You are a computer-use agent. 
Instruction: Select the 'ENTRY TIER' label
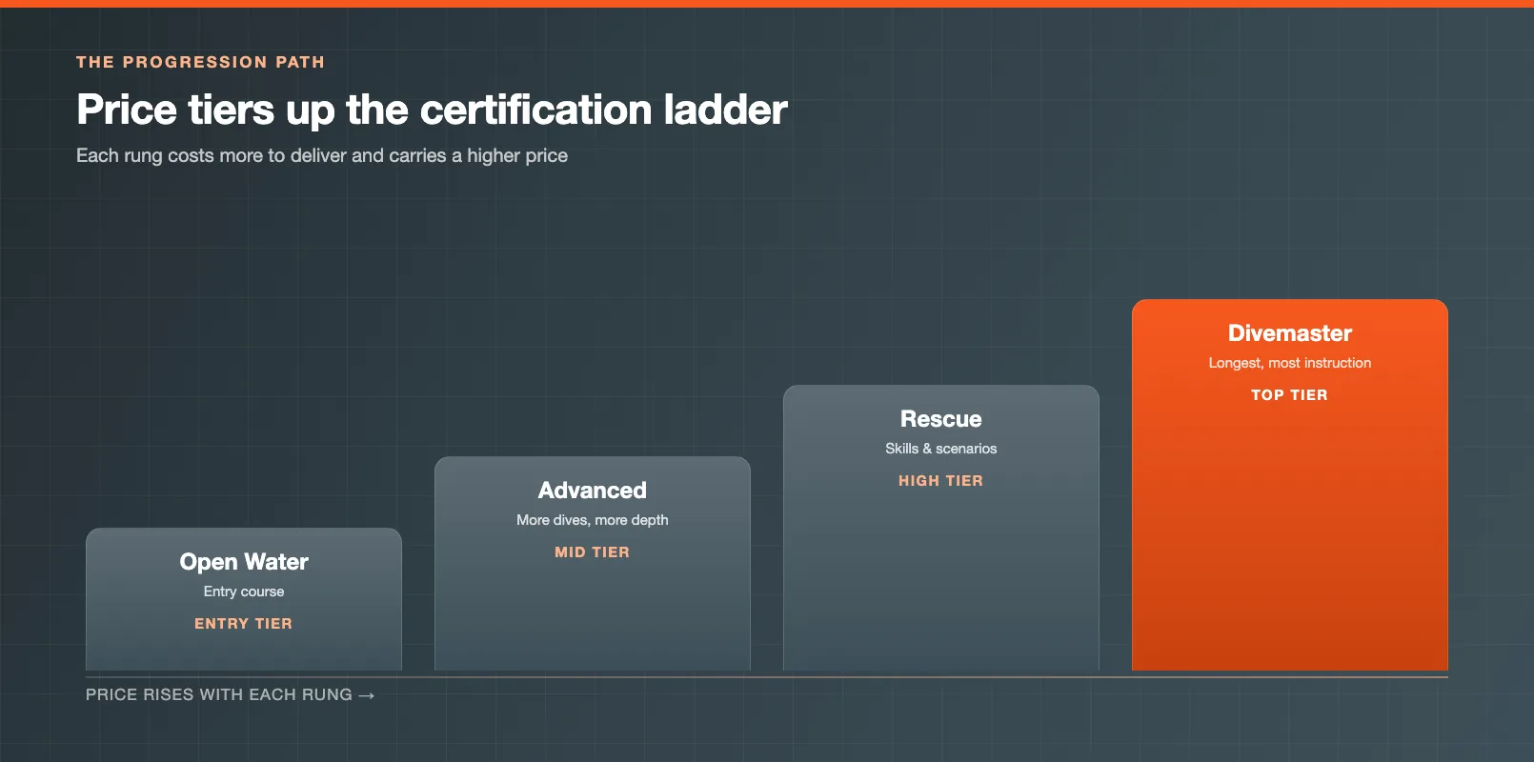point(244,624)
